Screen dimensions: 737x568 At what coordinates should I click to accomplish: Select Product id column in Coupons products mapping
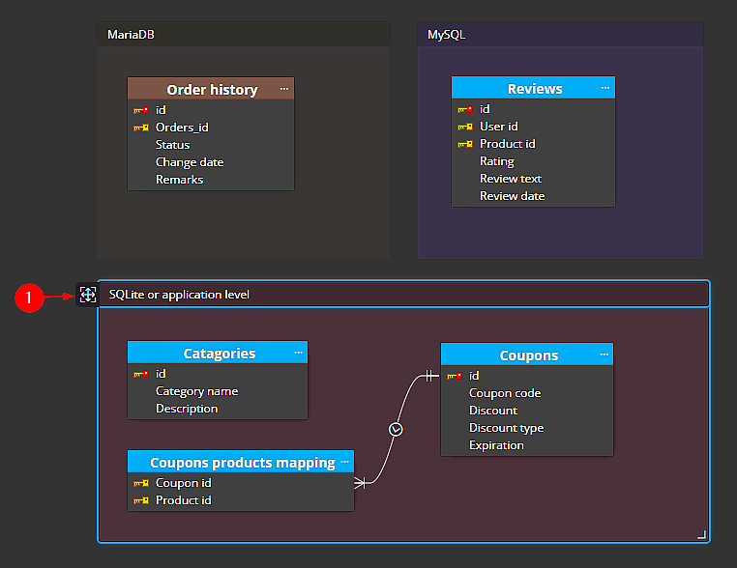point(241,500)
